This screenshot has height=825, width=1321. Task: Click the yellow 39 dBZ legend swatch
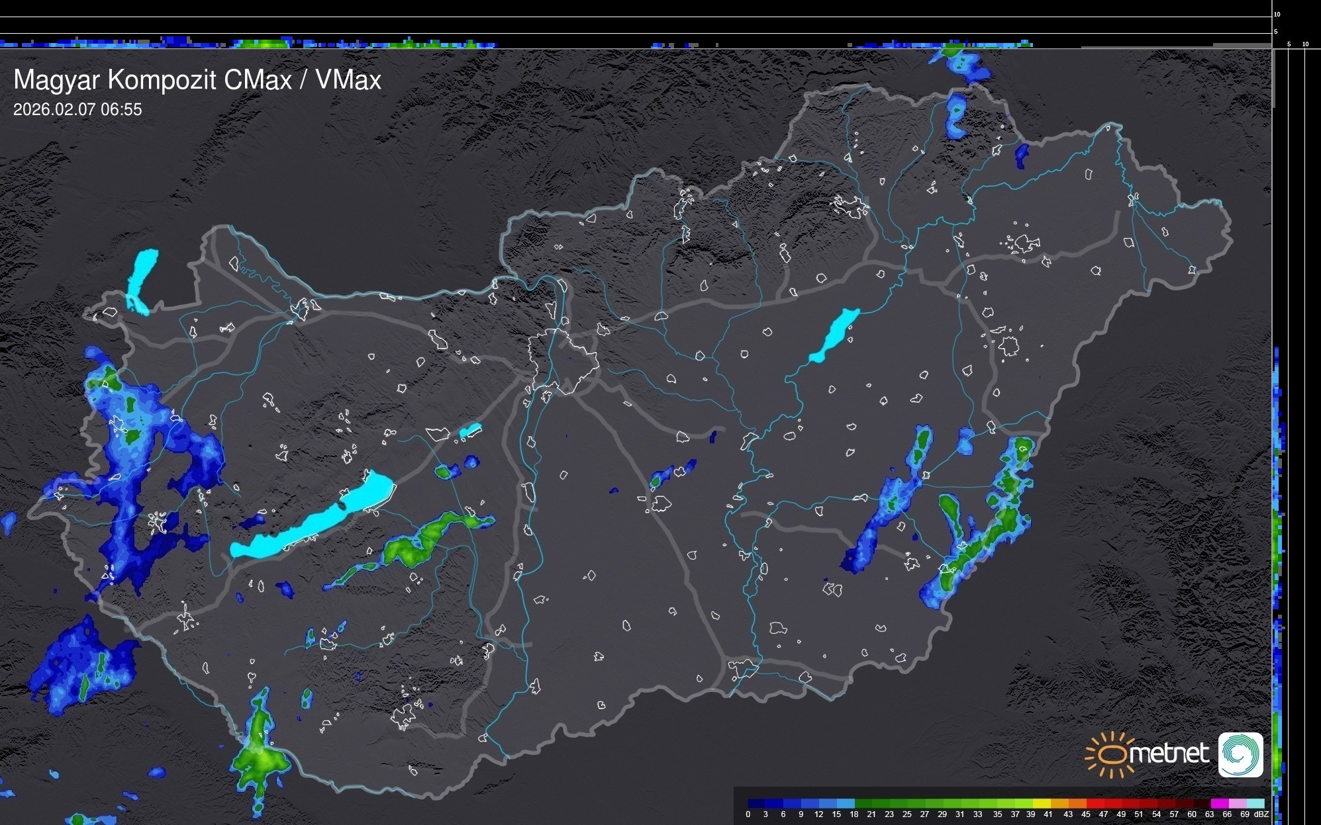point(1042,803)
